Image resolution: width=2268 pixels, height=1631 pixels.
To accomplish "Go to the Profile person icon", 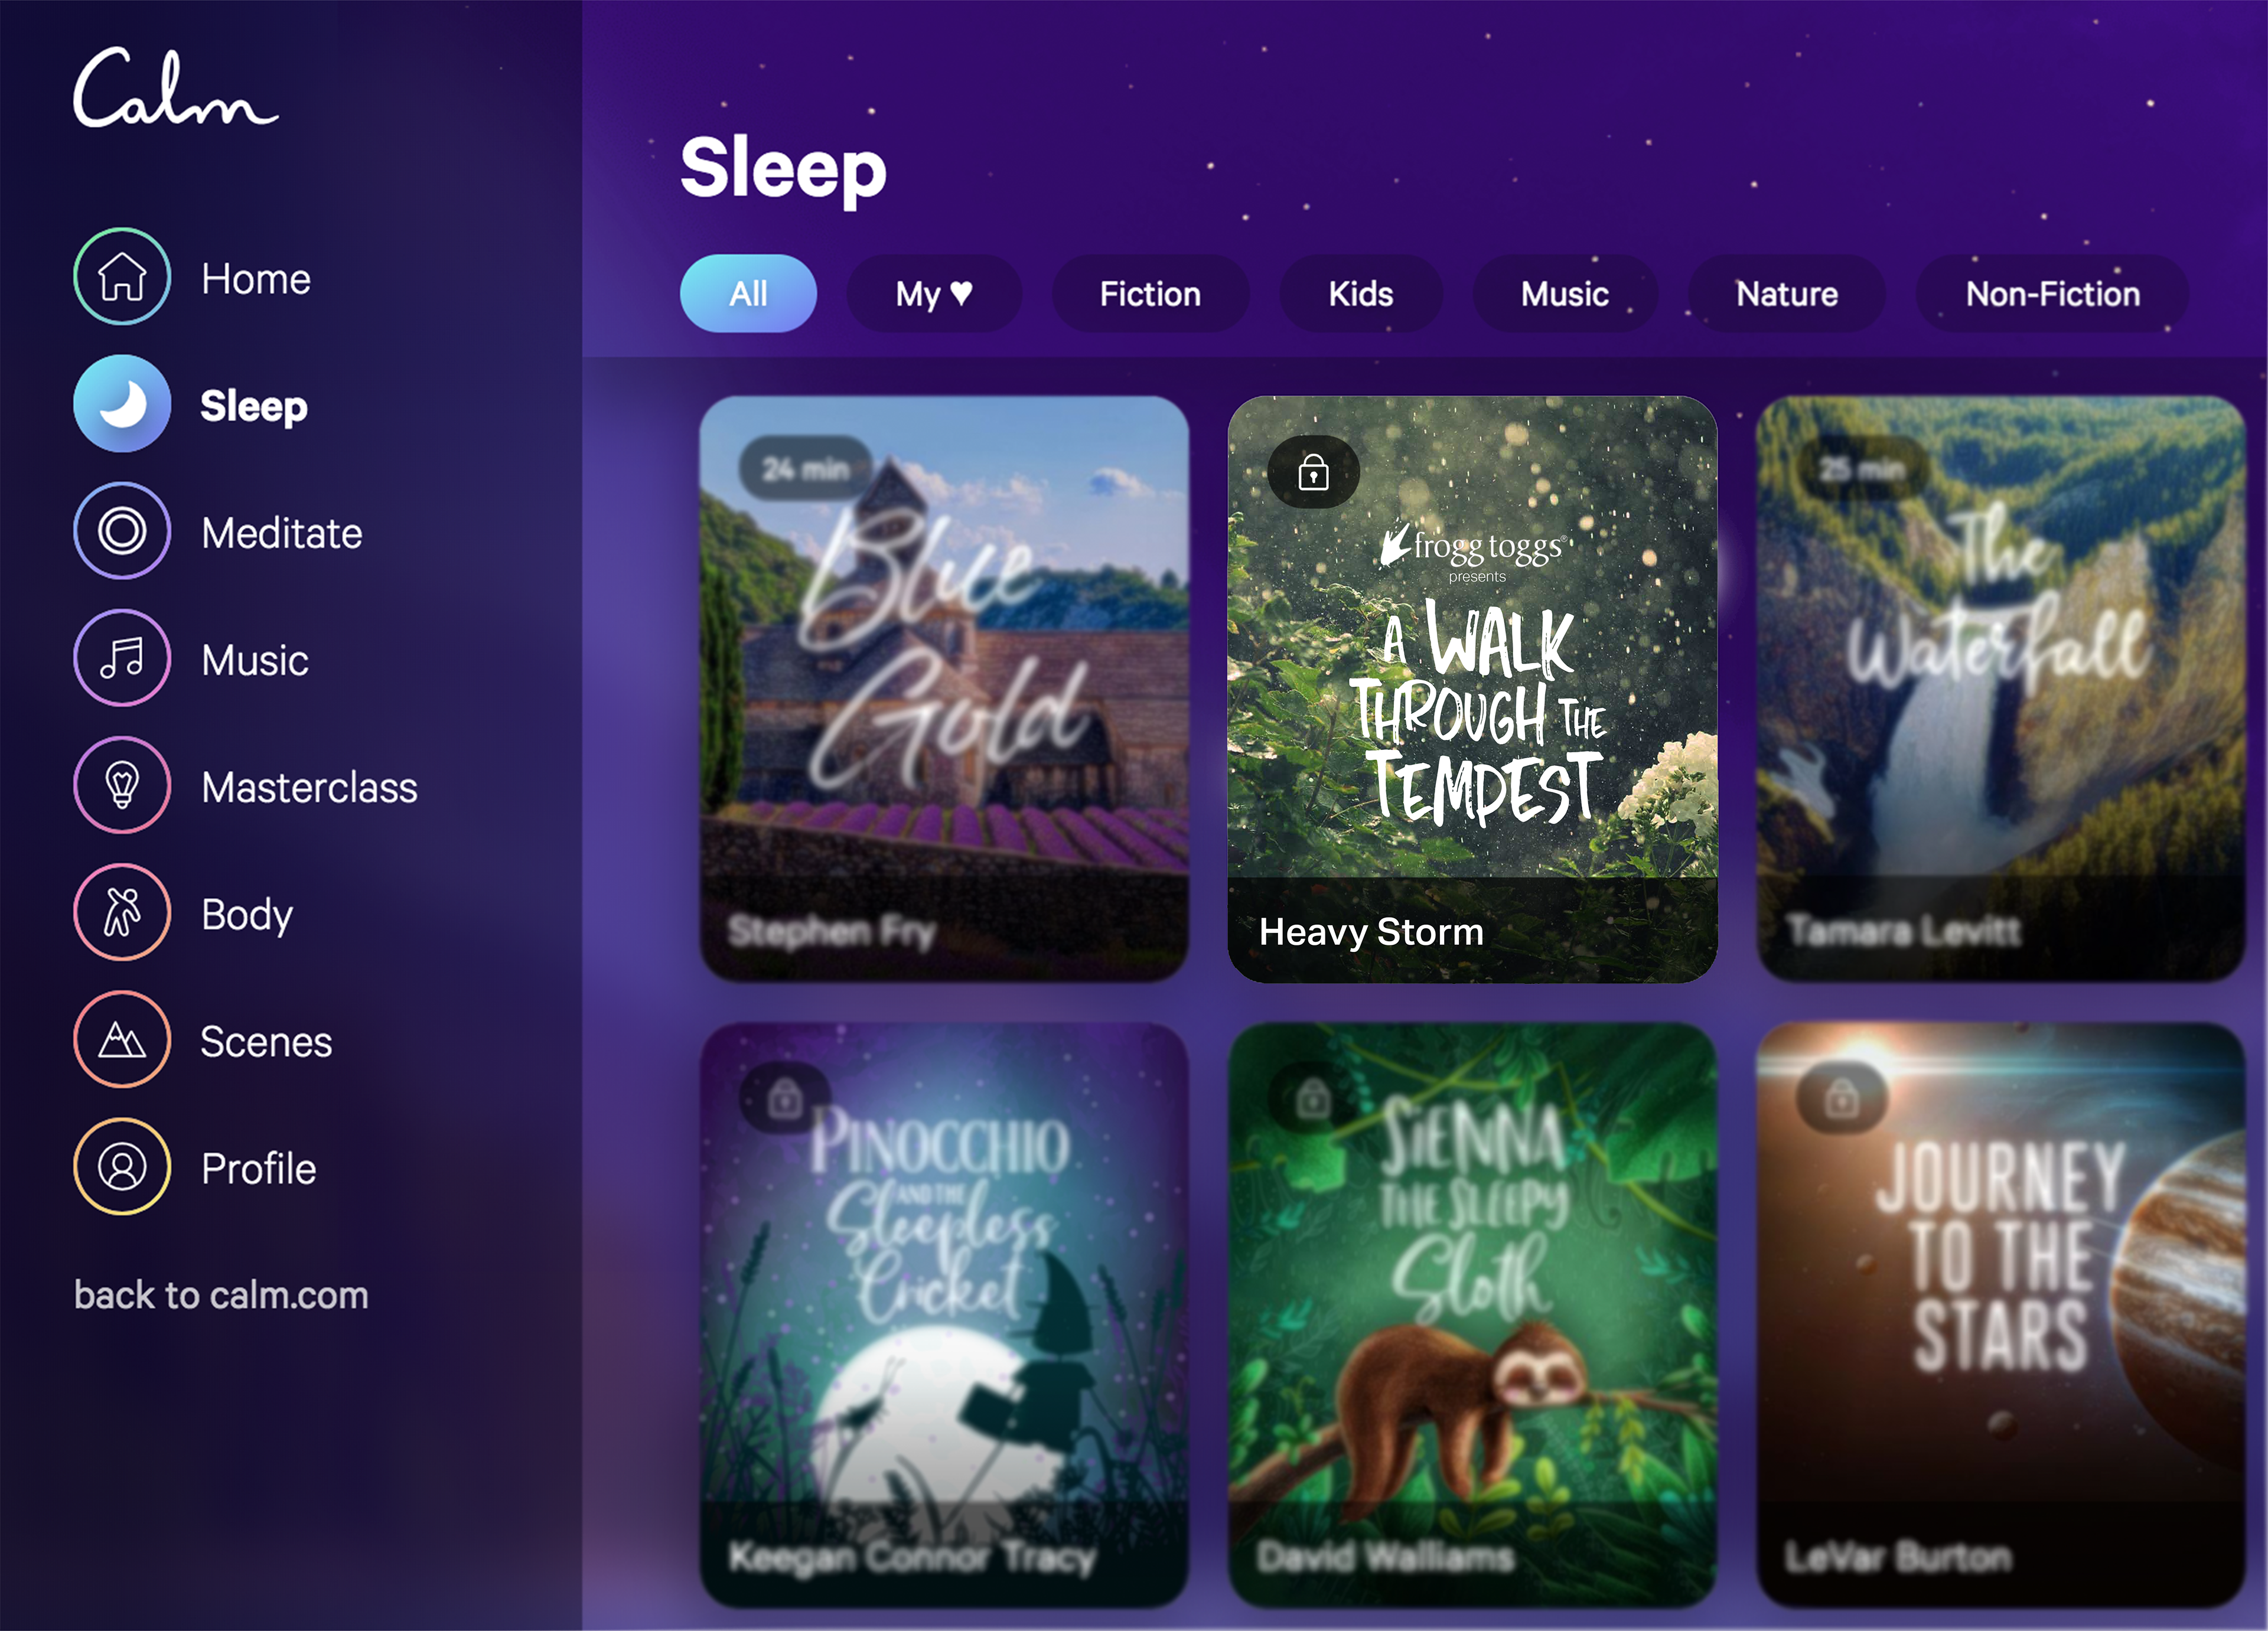I will click(x=122, y=1167).
